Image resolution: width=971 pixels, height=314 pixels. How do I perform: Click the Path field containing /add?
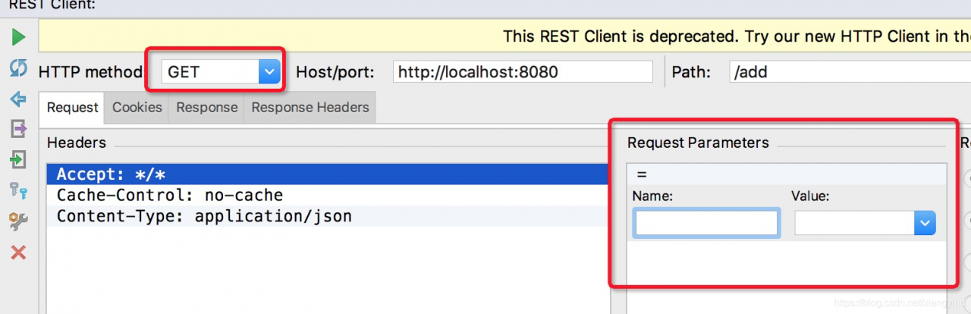(x=850, y=72)
